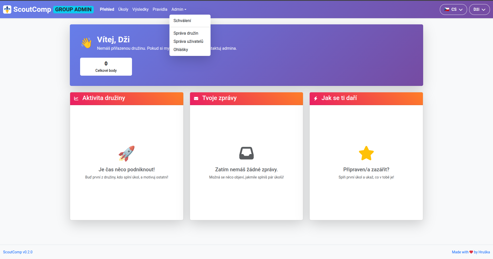Viewport: 493px width, 259px height.
Task: Select Ohlášky from the Admin menu
Action: coord(181,50)
